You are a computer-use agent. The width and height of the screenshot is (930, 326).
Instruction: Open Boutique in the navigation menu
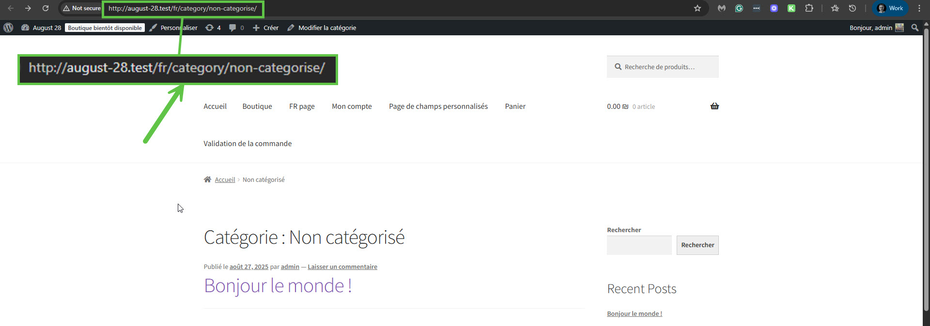coord(257,106)
